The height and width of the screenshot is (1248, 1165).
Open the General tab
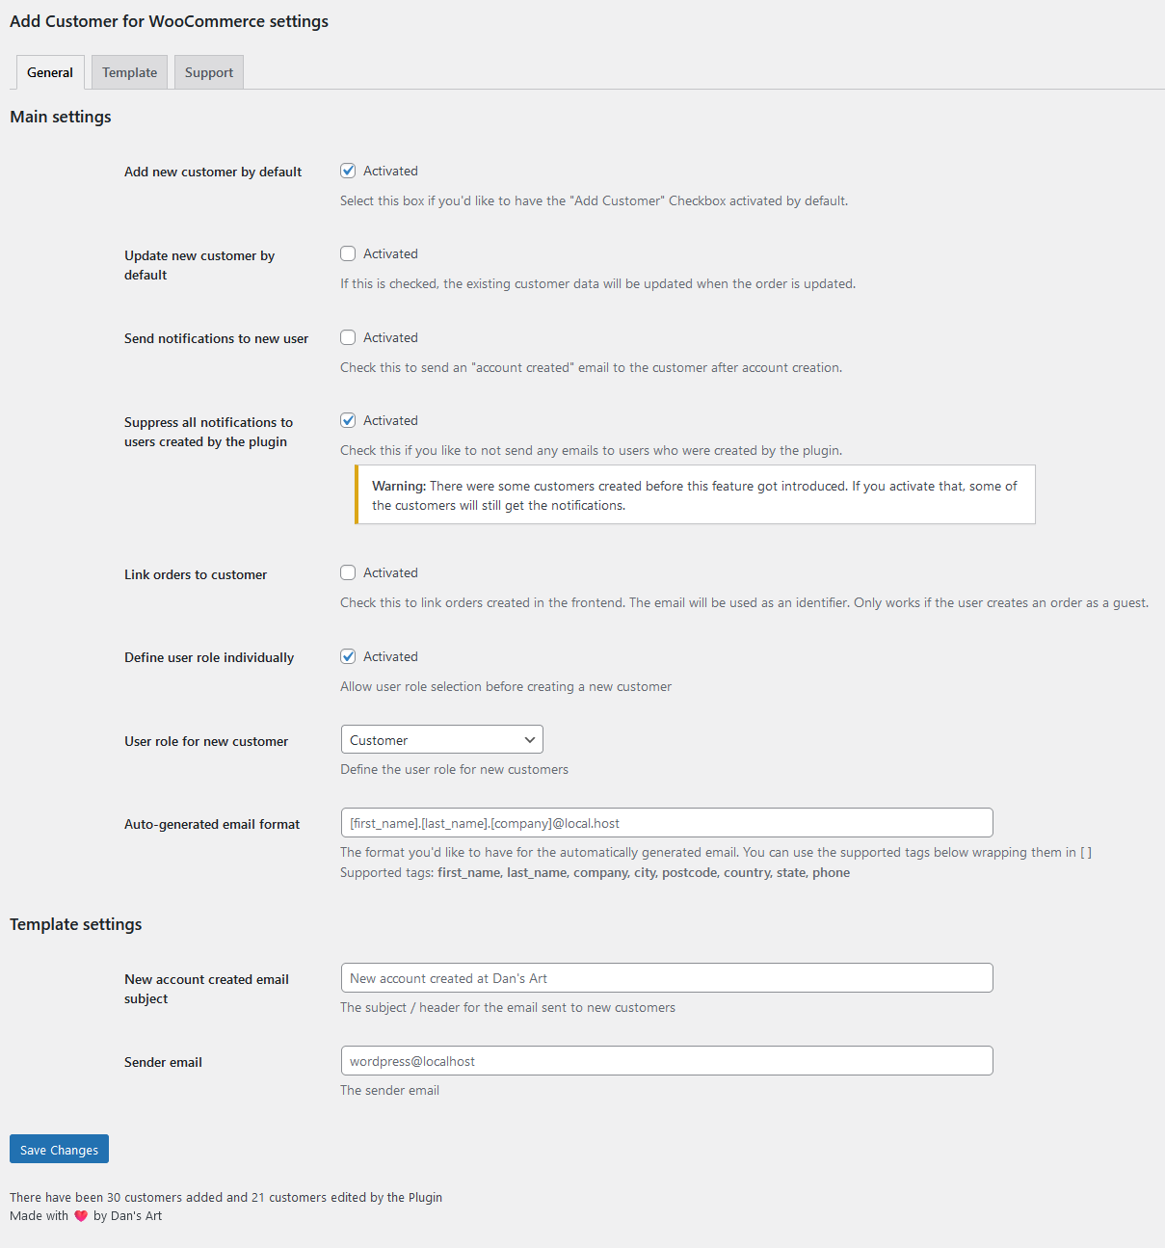[x=50, y=72]
